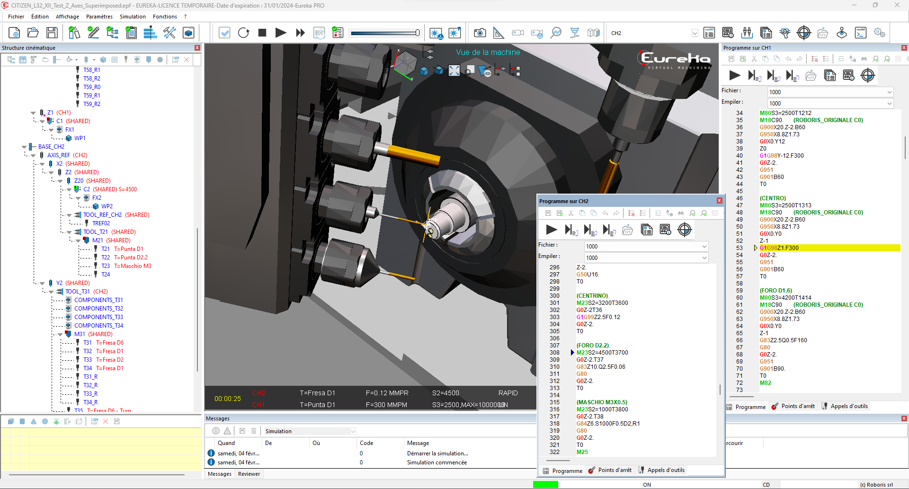Open the Simulation filter dropdown in Messages

pos(353,431)
